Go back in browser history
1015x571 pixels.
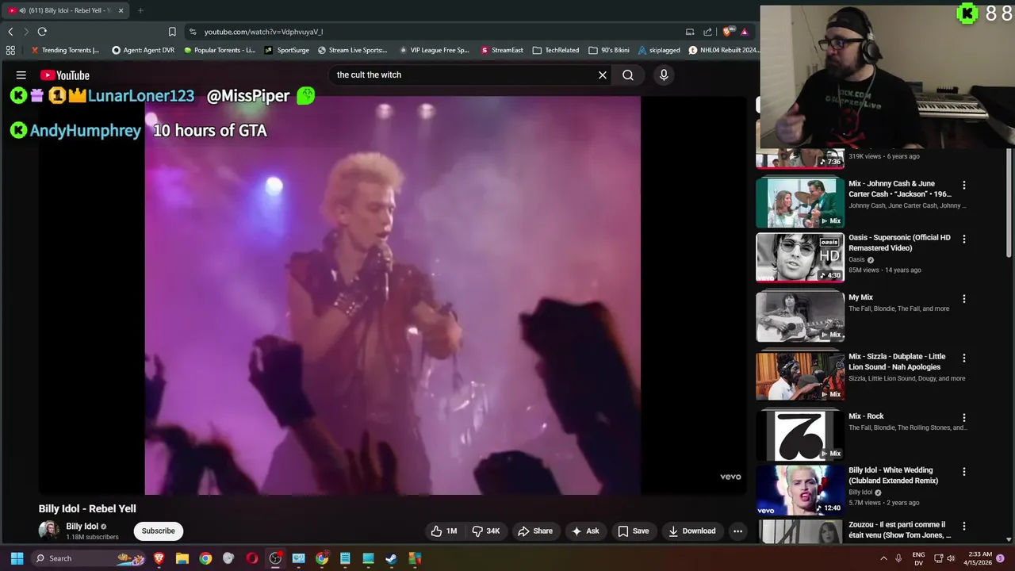(x=10, y=32)
